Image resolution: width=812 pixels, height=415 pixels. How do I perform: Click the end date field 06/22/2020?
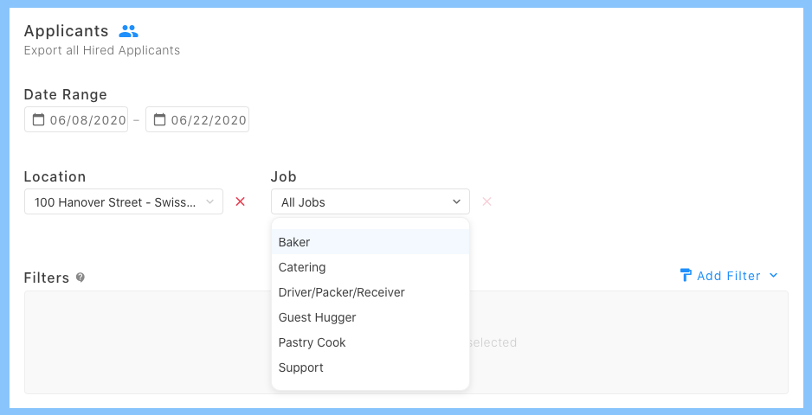pyautogui.click(x=209, y=120)
